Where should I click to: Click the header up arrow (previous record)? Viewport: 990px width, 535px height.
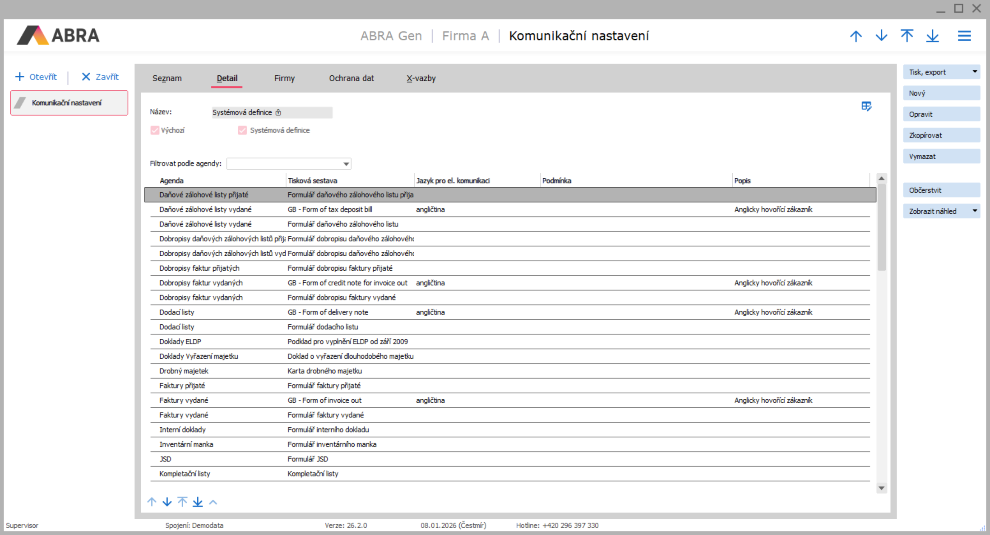[x=856, y=36]
